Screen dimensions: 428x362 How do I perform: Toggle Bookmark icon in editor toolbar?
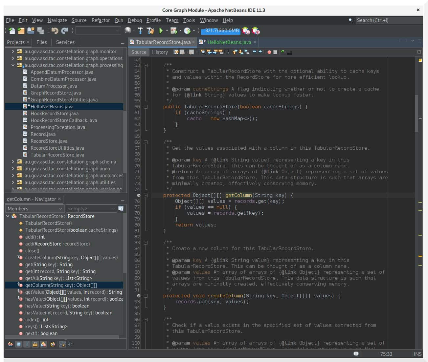(x=247, y=52)
